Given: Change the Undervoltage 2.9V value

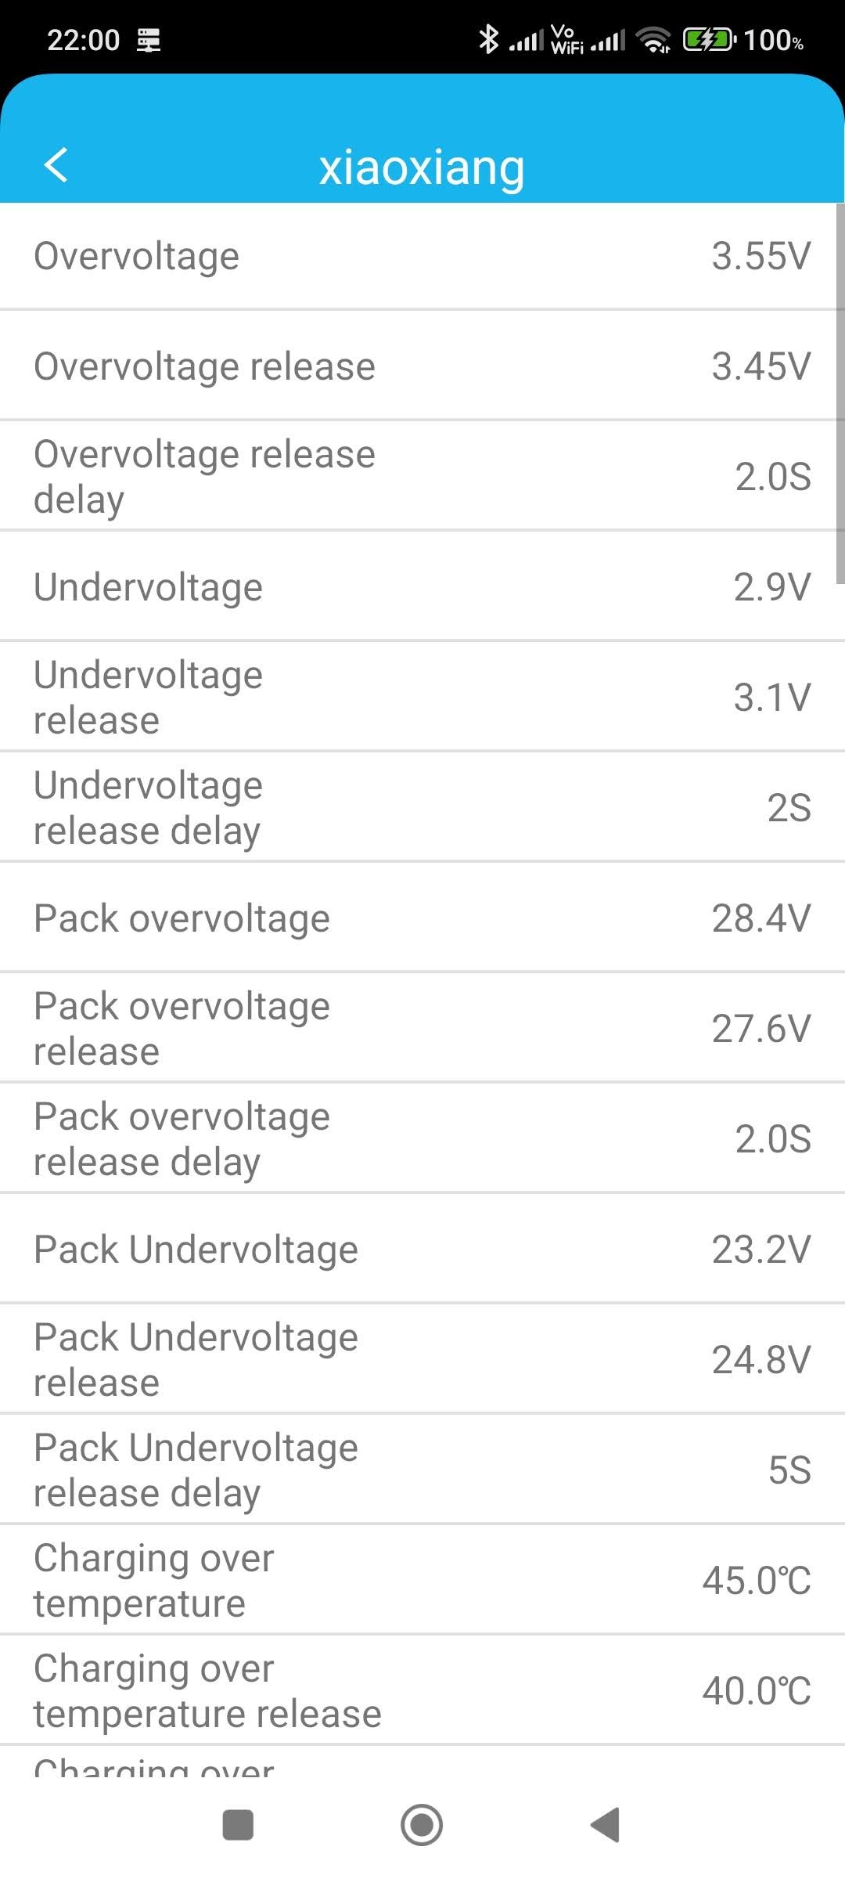Looking at the screenshot, I should pyautogui.click(x=422, y=587).
